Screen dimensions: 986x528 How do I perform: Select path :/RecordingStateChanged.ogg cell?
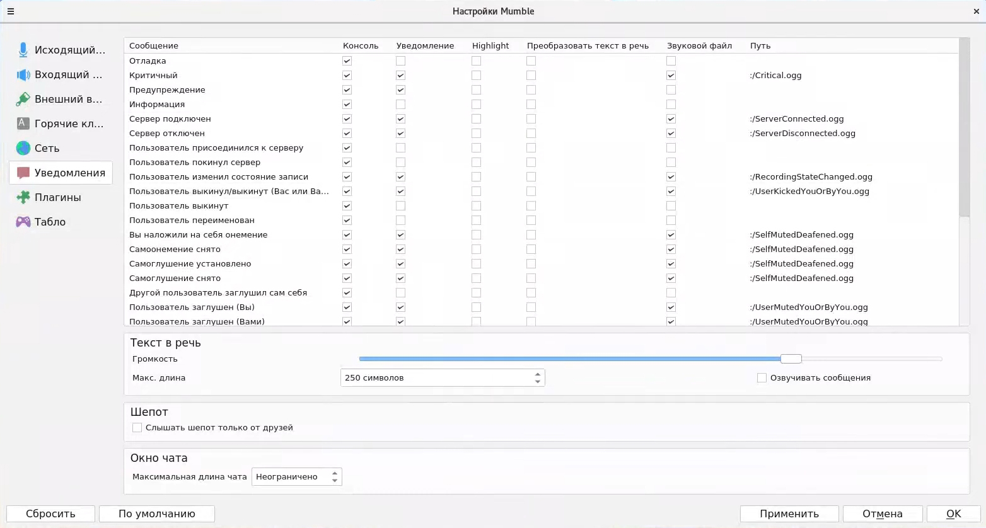click(x=811, y=177)
